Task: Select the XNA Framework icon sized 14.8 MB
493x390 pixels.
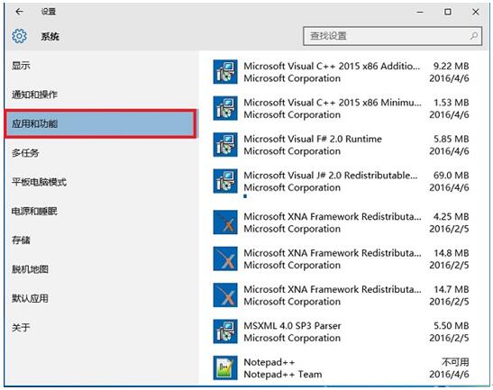Action: click(x=225, y=258)
